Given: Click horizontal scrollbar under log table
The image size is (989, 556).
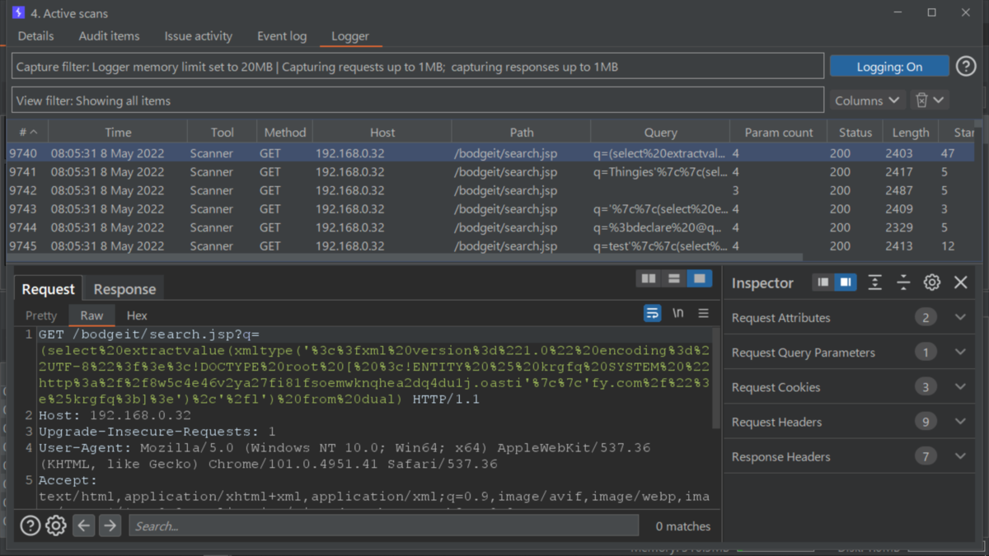Looking at the screenshot, I should click(404, 258).
